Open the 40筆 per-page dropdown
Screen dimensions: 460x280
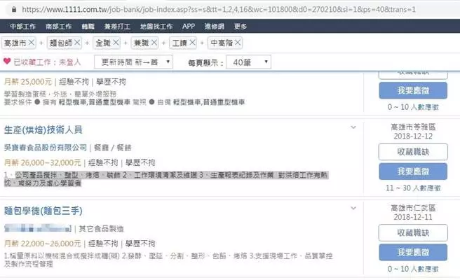pos(249,62)
